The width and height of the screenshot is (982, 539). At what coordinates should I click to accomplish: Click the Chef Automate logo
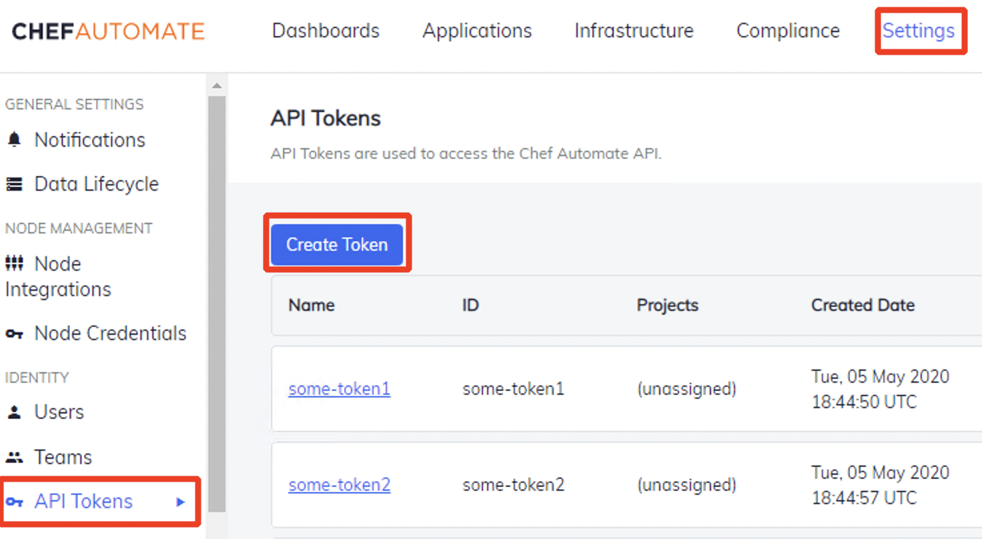(108, 31)
